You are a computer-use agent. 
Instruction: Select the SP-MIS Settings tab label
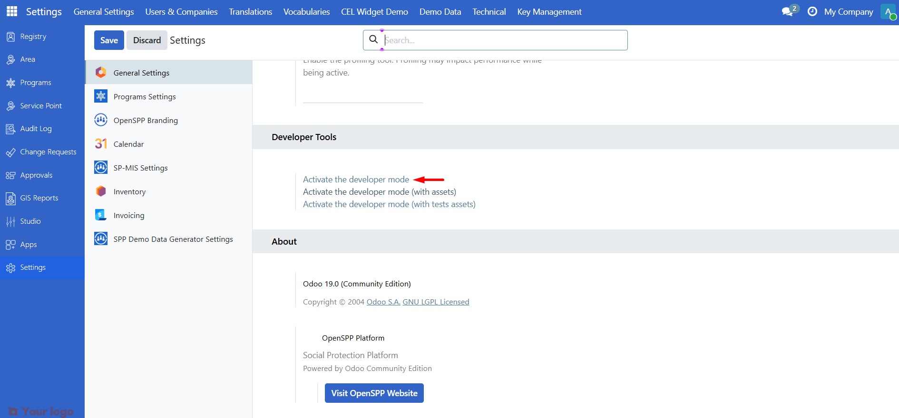pos(140,168)
